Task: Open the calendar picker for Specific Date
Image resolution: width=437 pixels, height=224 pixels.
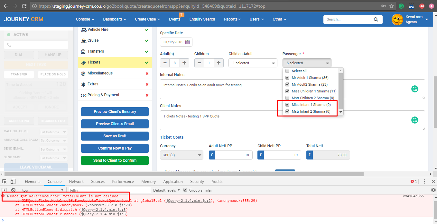Action: (x=187, y=42)
